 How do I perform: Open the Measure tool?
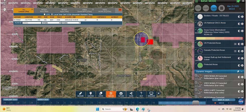coord(80,94)
